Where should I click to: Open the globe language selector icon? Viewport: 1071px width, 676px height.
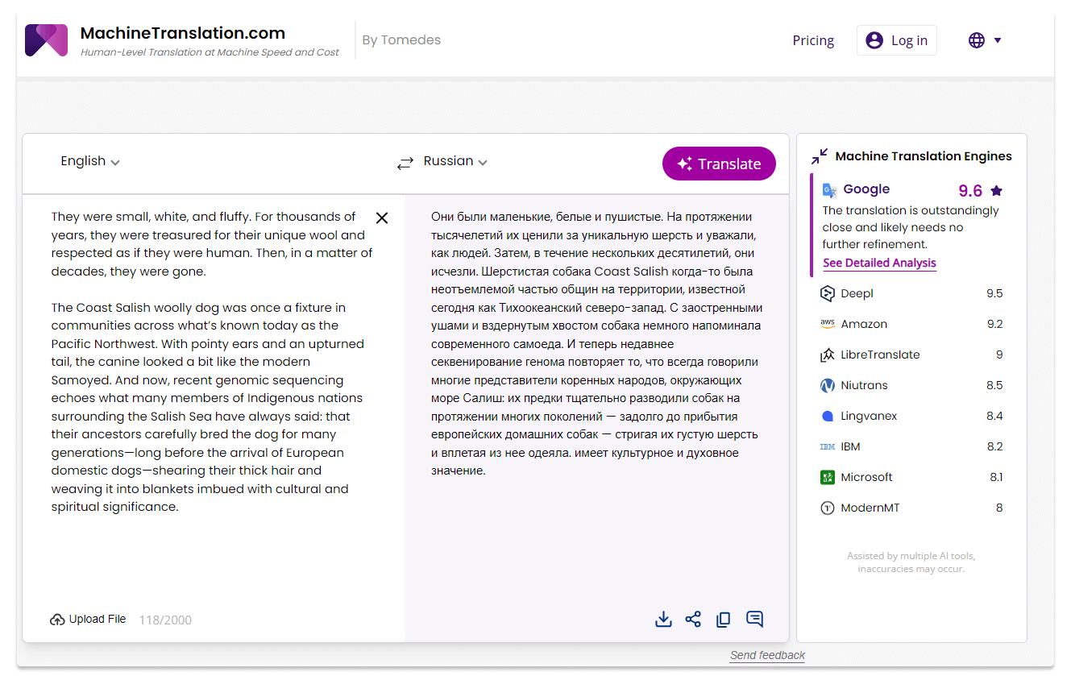point(977,40)
